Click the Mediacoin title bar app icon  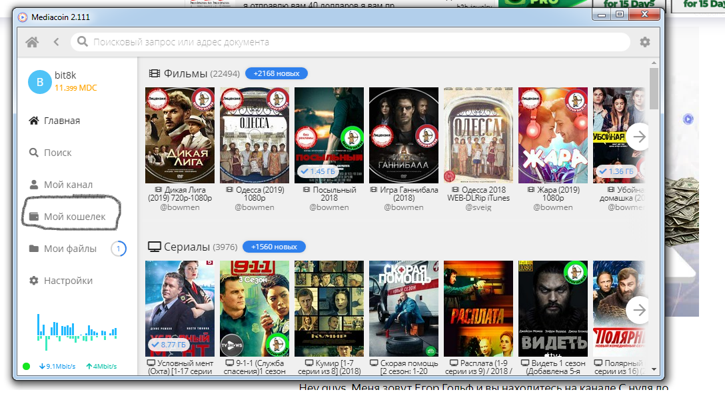(x=23, y=17)
